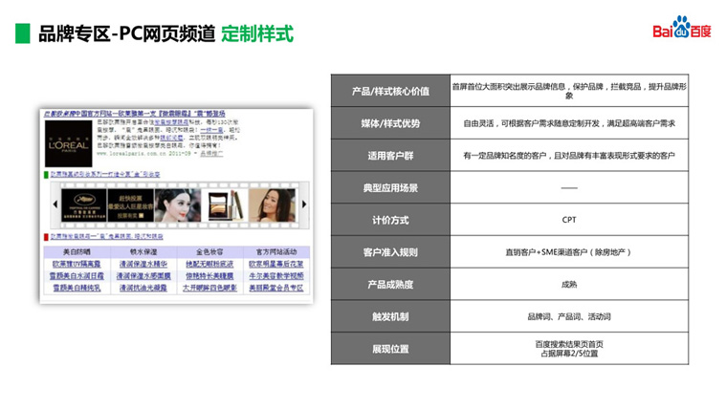727x409 pixels.
Task: Open the Cannes festival carousel thumbnail
Action: coord(83,204)
